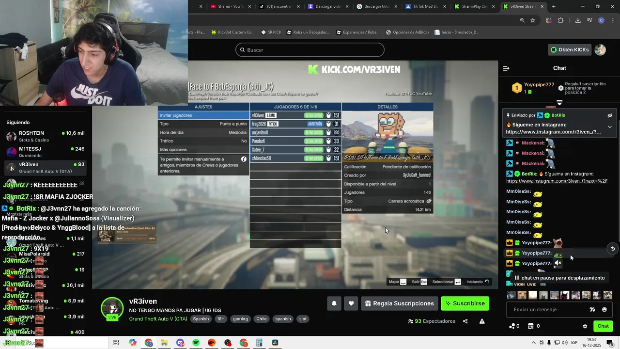Switch to the (61)Encuentra TikTok tab
Viewport: 620px width, 349px height.
pyautogui.click(x=279, y=6)
